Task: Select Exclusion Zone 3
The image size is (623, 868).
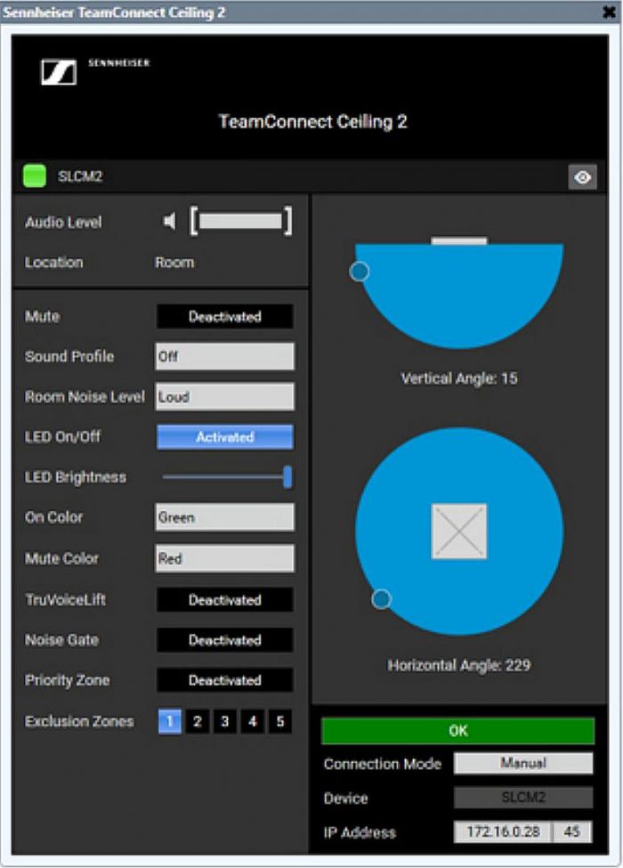Action: coord(224,721)
